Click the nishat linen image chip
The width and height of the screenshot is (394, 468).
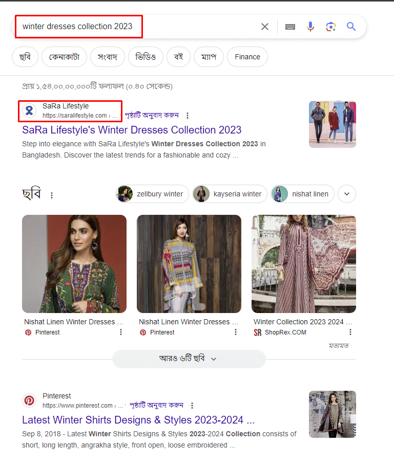point(302,194)
